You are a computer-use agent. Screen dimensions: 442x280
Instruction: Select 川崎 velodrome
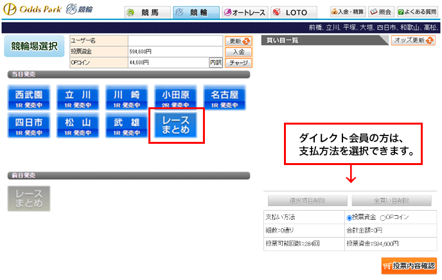(127, 98)
